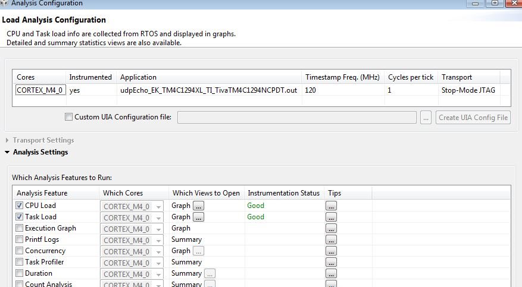This screenshot has height=287, width=522.
Task: Click the yes value under Instrumented
Action: (74, 90)
